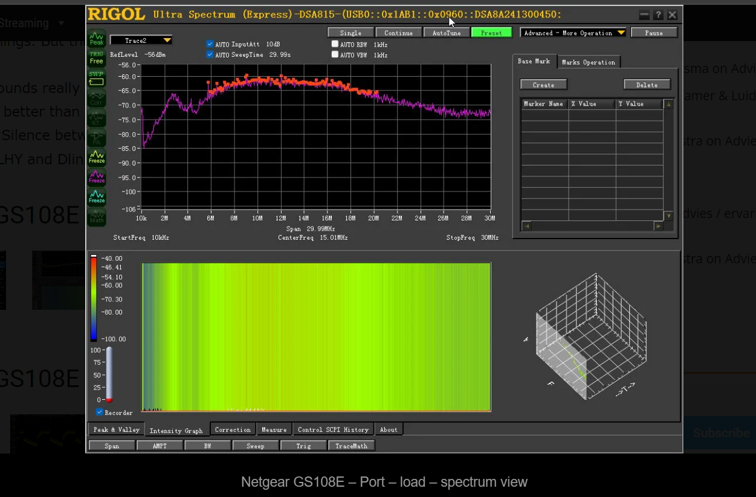This screenshot has height=497, width=756.
Task: Click the marker Delete button
Action: pyautogui.click(x=647, y=85)
